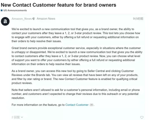This screenshot has height=120, width=153.
Task: Open the Amazon_News username profile
Action: 22,19
